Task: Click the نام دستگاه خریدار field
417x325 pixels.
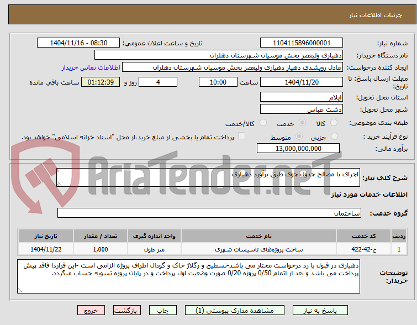Action: click(x=219, y=55)
